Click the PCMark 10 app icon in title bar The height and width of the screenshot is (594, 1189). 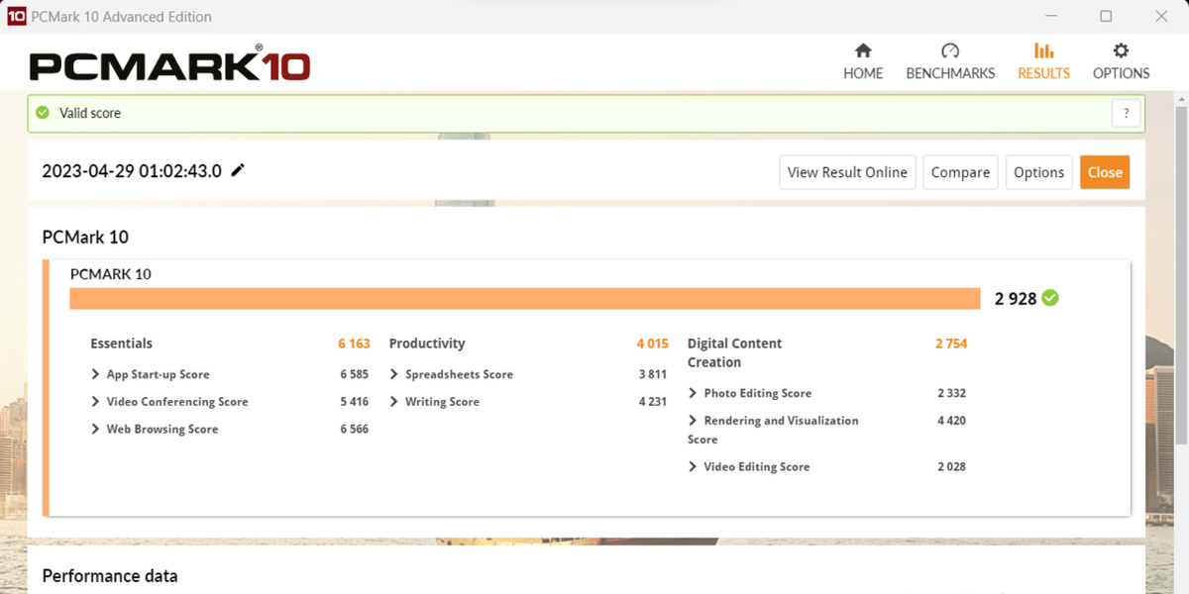16,16
